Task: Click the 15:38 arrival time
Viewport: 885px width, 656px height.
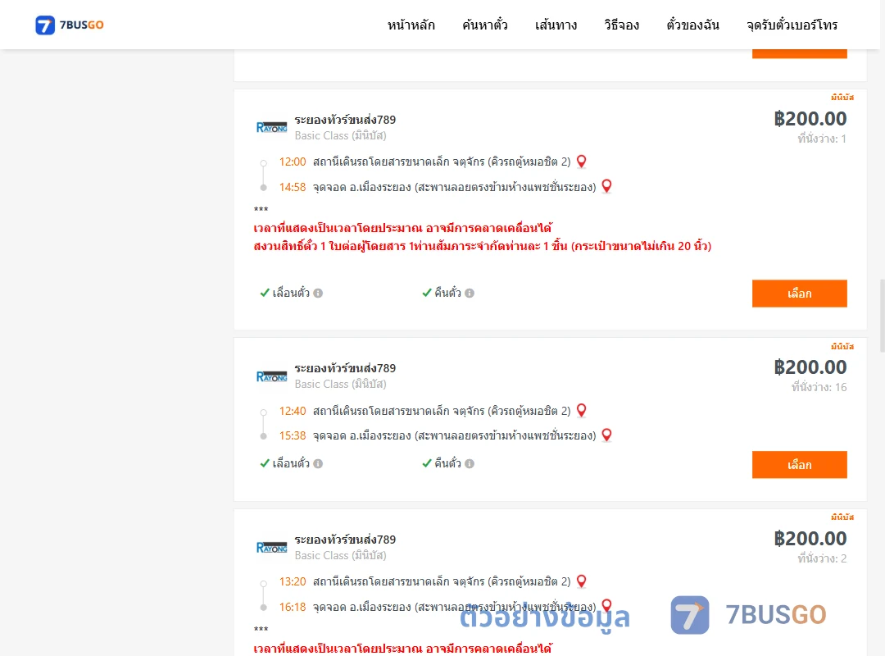Action: (x=293, y=435)
